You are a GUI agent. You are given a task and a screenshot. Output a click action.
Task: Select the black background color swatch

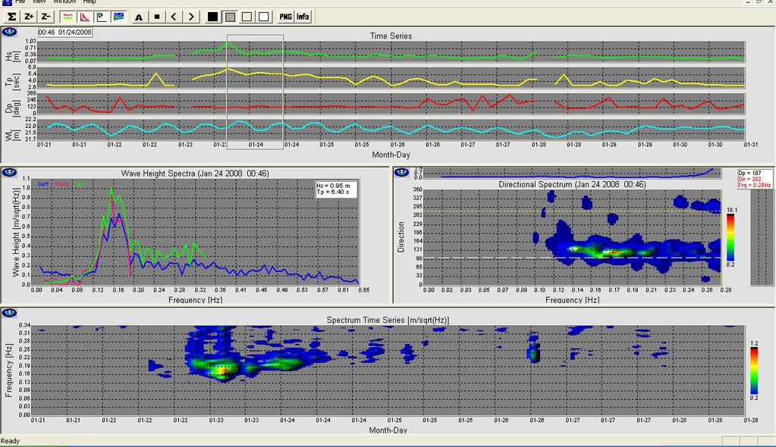[x=213, y=17]
